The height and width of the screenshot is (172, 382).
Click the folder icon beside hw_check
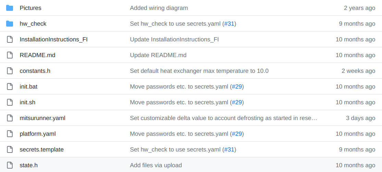tap(10, 24)
